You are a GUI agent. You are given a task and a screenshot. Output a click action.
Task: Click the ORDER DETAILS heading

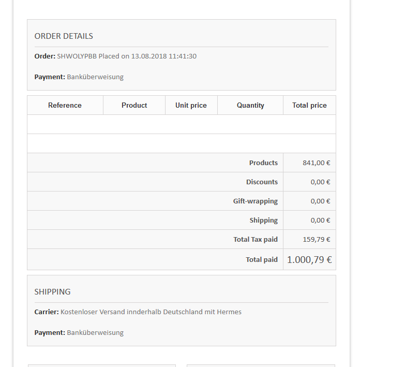click(64, 36)
